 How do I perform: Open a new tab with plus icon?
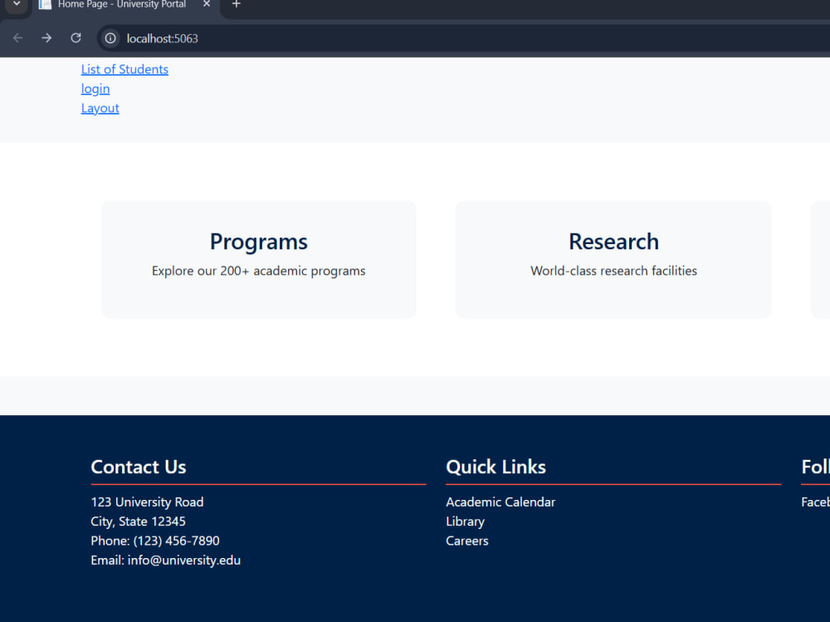click(x=236, y=4)
